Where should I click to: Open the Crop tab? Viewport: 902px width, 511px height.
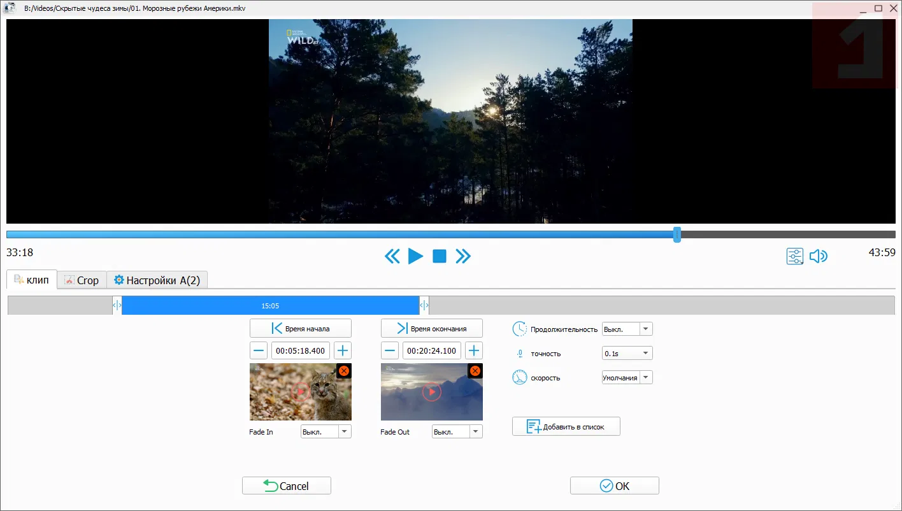82,280
